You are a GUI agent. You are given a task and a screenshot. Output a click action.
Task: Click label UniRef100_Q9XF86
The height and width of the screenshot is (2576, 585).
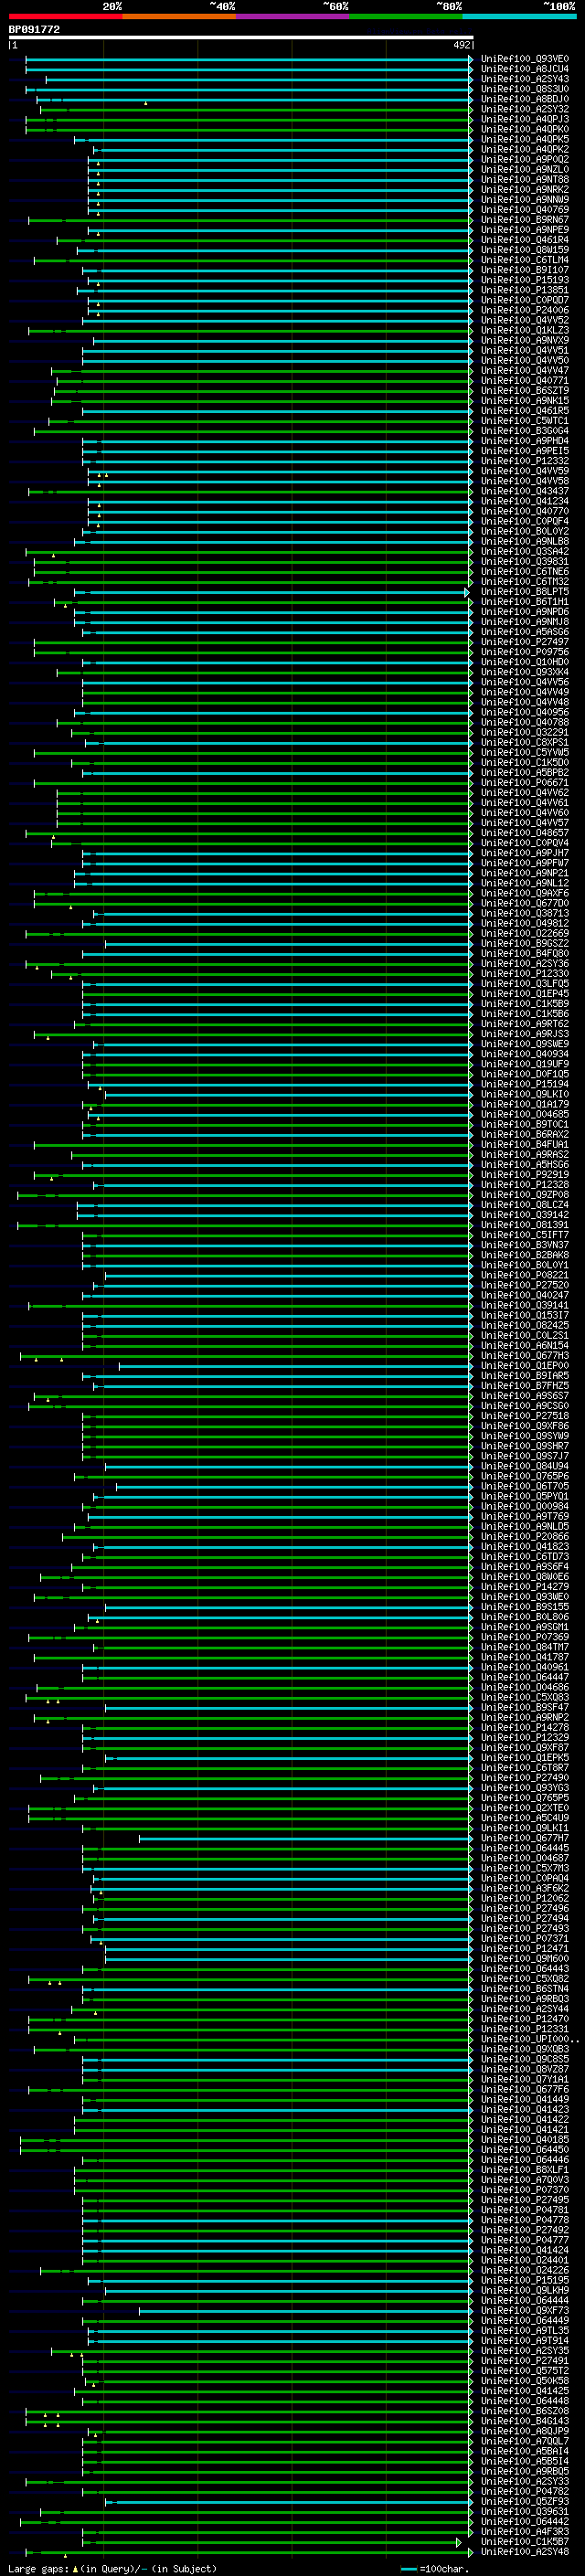pyautogui.click(x=524, y=1426)
